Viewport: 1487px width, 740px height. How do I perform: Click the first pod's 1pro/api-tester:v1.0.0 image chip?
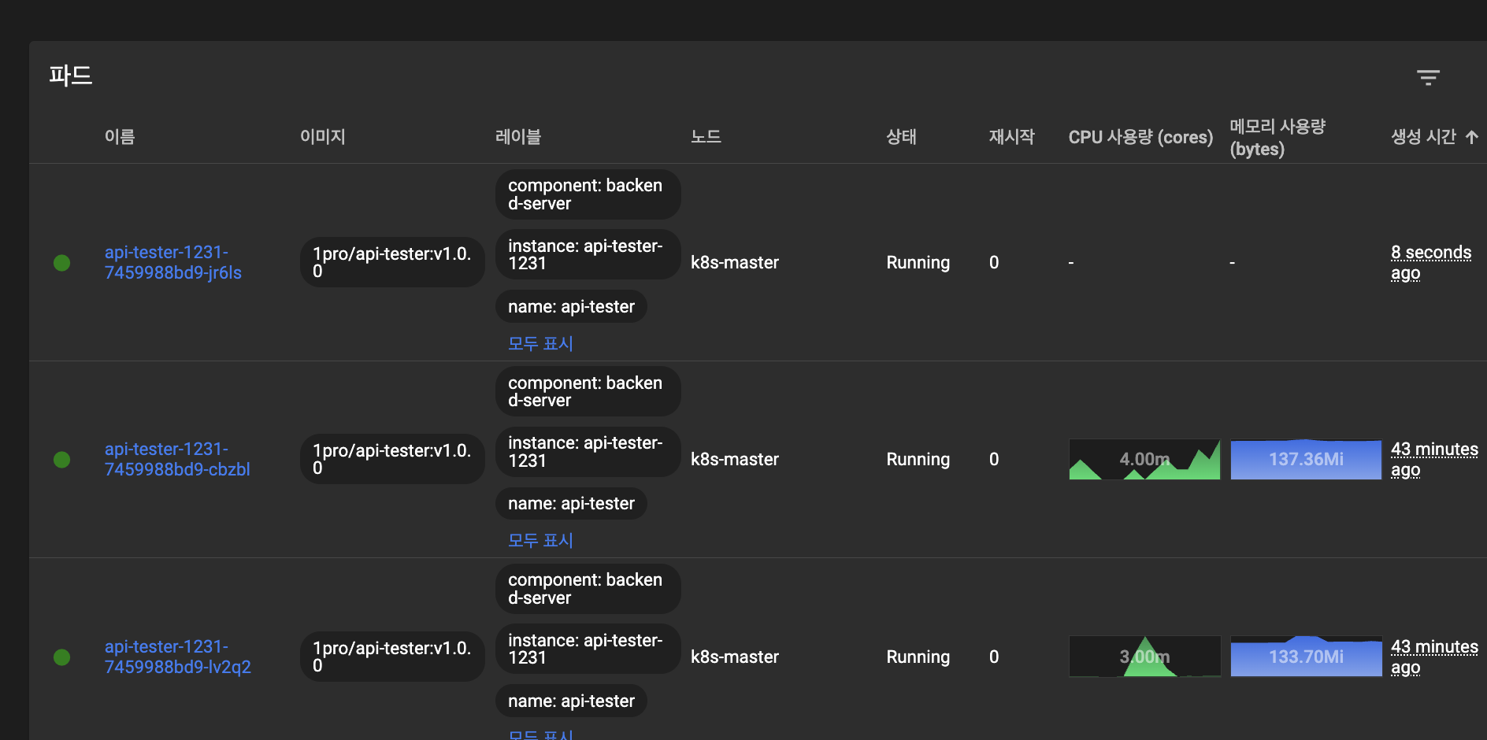coord(392,262)
